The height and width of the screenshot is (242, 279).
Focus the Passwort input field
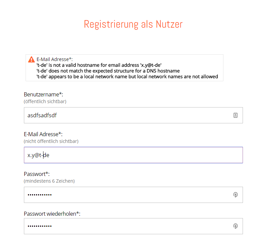click(128, 195)
